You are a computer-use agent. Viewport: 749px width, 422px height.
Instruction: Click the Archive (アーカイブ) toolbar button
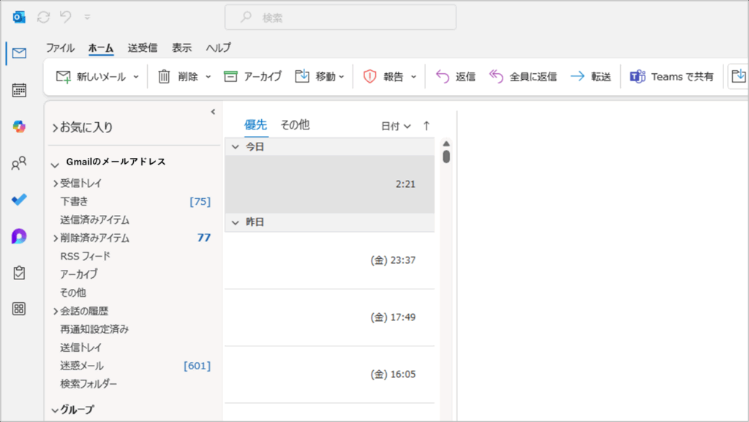(x=252, y=77)
